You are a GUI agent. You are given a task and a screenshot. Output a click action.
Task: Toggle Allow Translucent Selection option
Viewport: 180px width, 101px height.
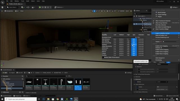(x=163, y=21)
